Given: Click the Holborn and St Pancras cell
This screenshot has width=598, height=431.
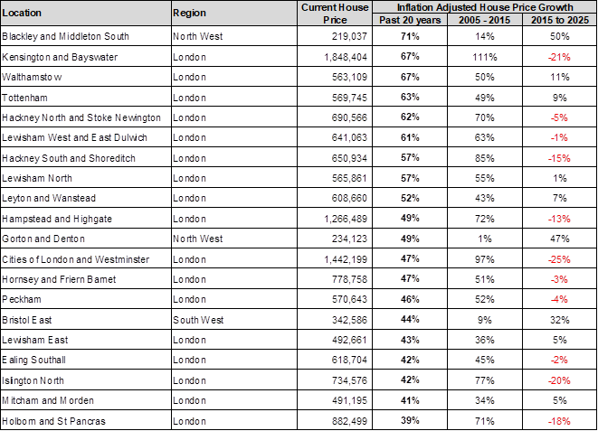Looking at the screenshot, I should click(x=85, y=421).
